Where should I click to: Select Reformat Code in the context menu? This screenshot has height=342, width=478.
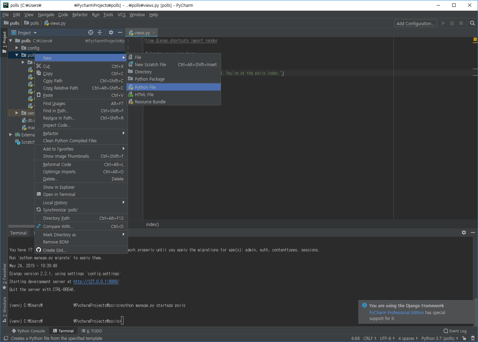(81, 164)
